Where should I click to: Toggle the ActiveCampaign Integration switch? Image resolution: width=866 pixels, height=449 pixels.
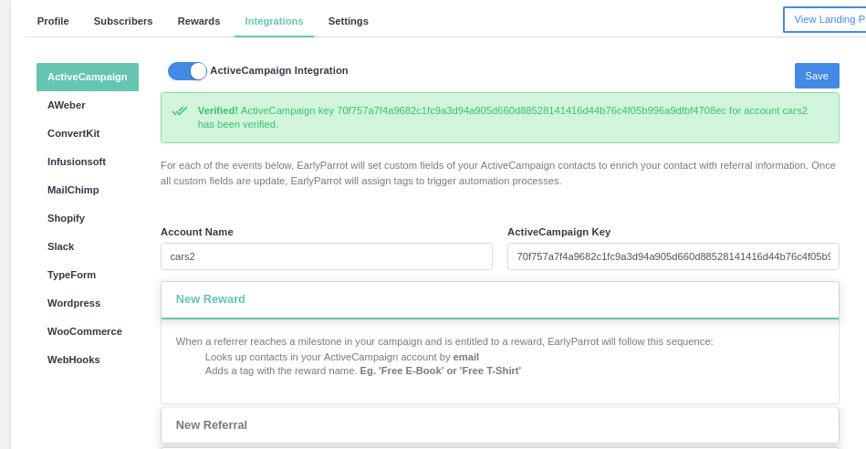pyautogui.click(x=187, y=70)
